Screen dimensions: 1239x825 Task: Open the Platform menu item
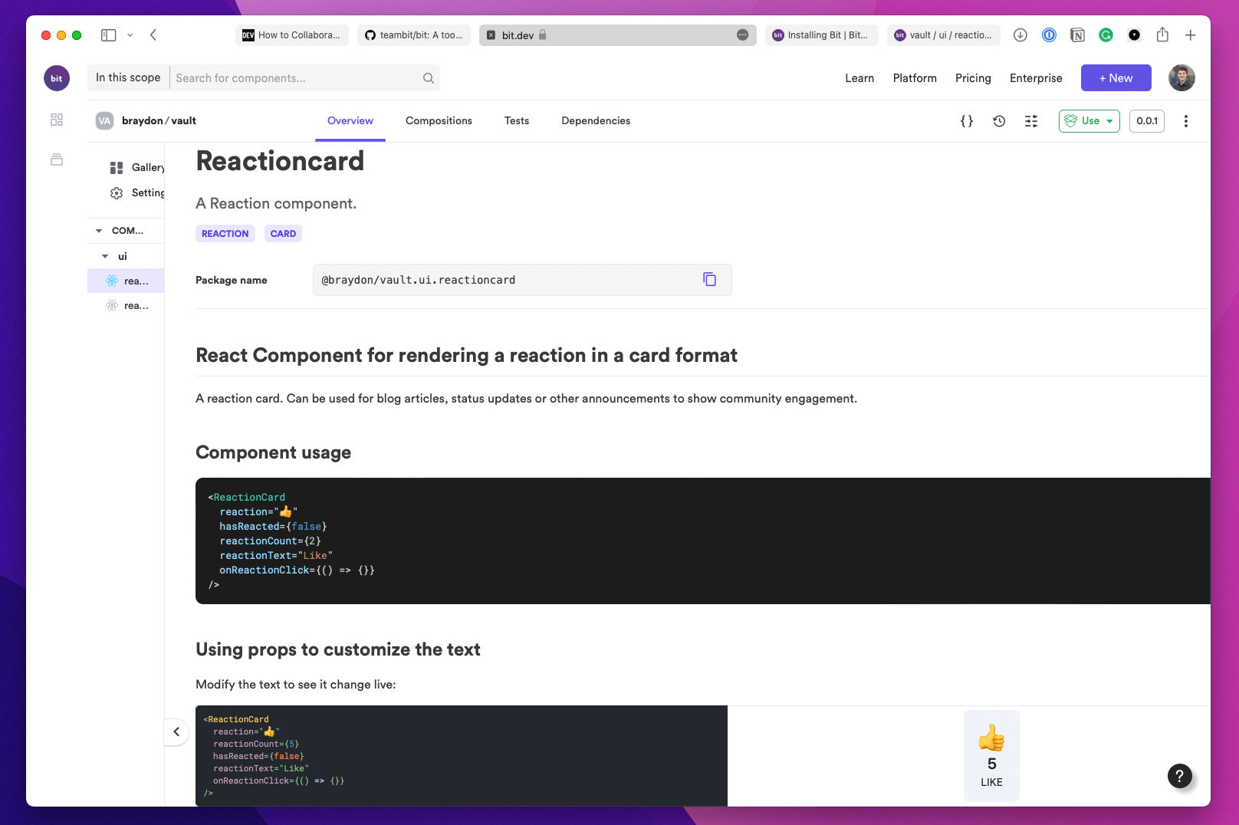[x=915, y=78]
